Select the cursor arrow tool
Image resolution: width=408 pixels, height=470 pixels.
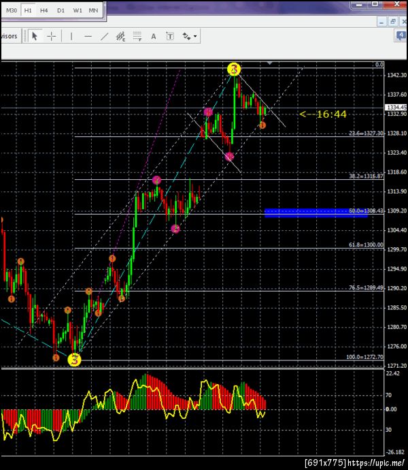coord(35,36)
